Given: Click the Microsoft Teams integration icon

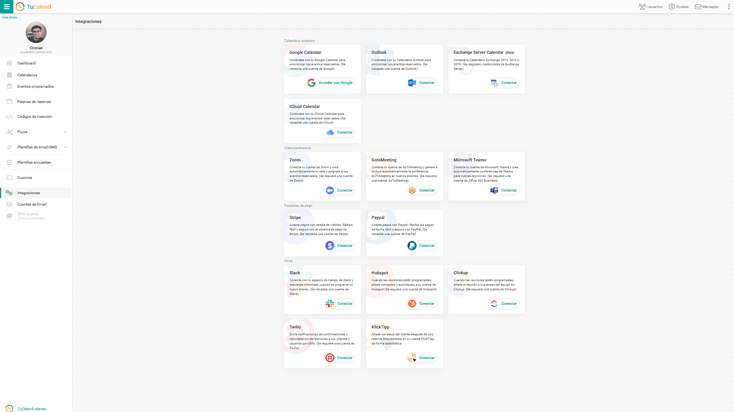Looking at the screenshot, I should click(x=495, y=190).
